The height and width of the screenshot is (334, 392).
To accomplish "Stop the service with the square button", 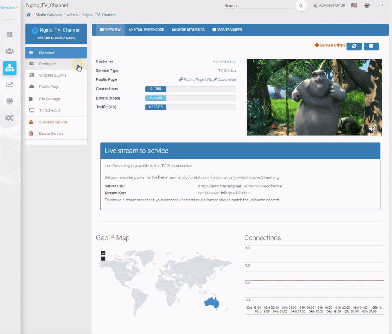I will (x=371, y=46).
